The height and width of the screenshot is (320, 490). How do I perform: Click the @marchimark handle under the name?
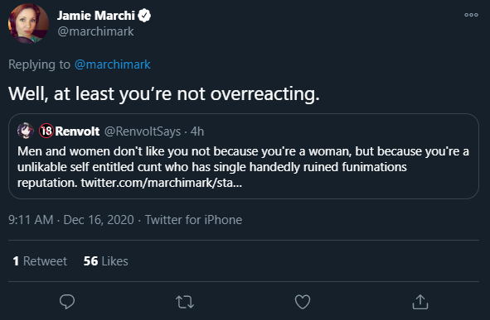tap(95, 31)
